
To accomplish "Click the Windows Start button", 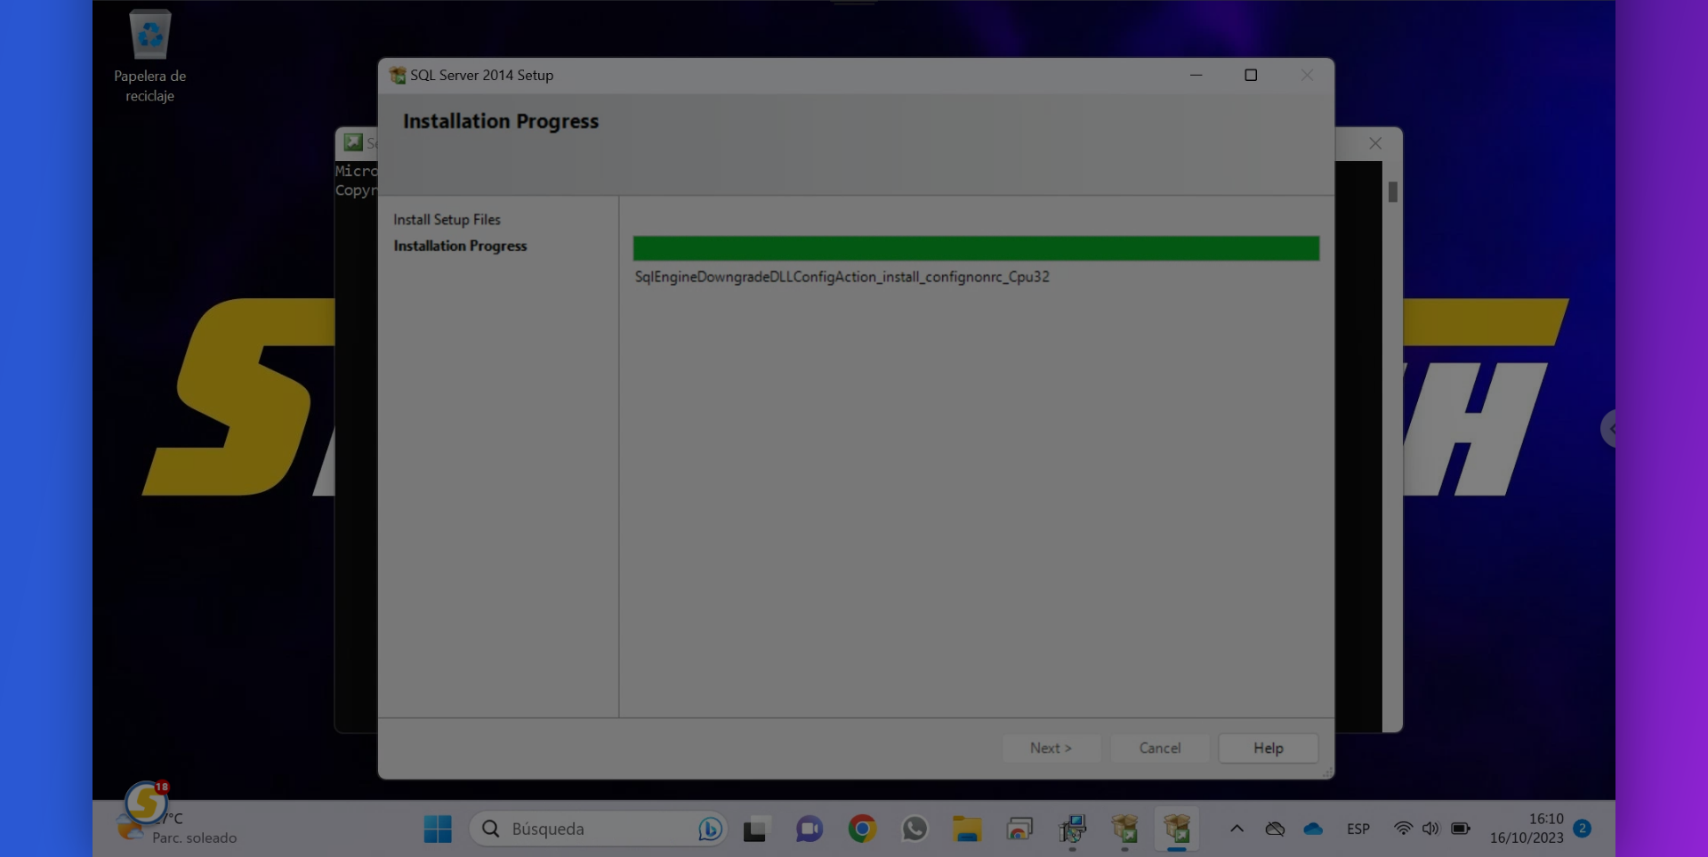I will (x=437, y=829).
